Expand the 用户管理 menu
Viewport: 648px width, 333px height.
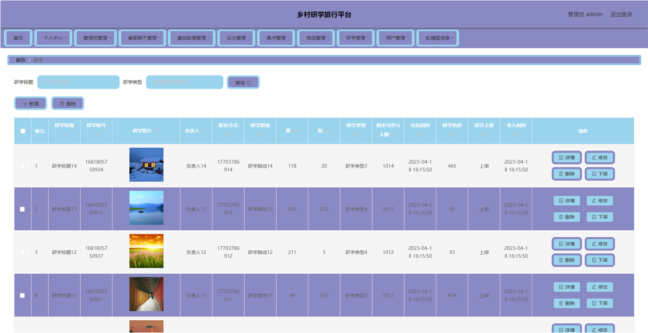click(x=396, y=38)
